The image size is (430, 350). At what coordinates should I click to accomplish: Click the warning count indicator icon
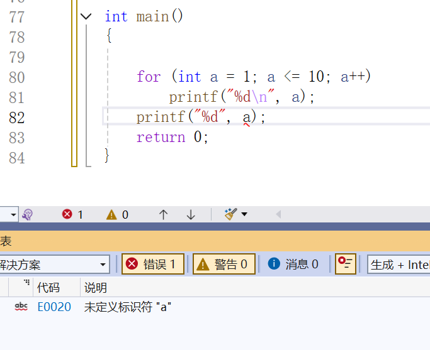pos(111,214)
